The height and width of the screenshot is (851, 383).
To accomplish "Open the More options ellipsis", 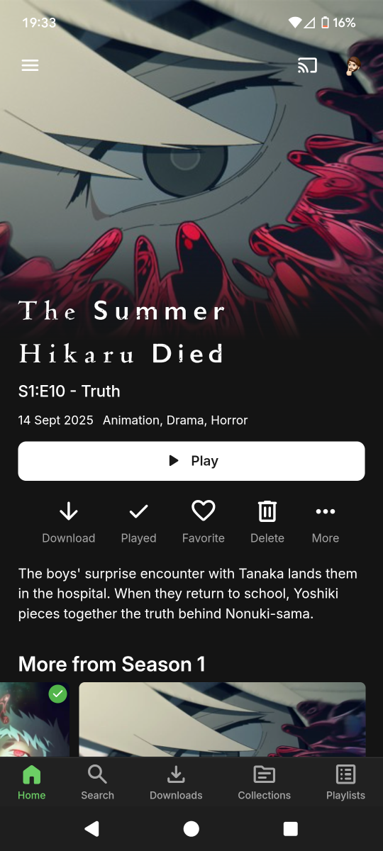I will [326, 522].
